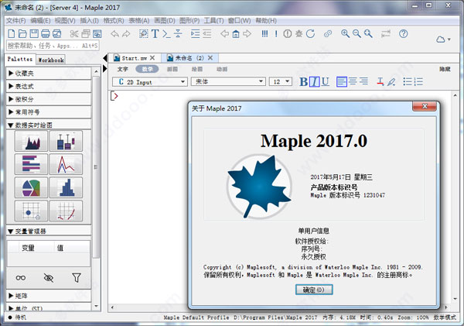Toggle underline formatting
The width and height of the screenshot is (464, 326).
pos(326,82)
